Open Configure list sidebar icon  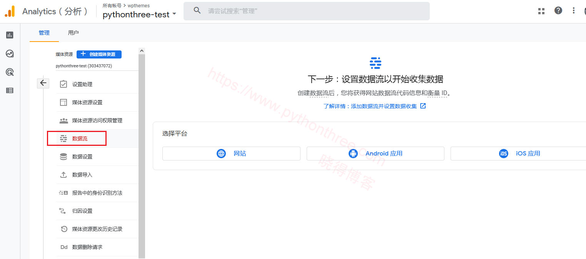click(10, 90)
